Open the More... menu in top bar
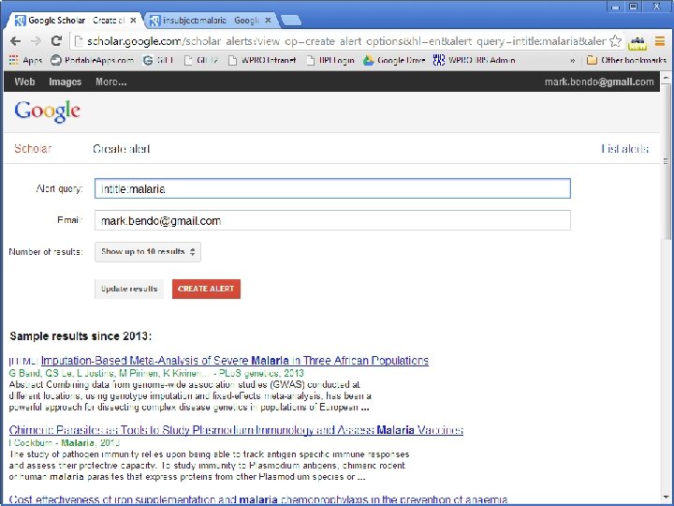This screenshot has width=674, height=506. [x=110, y=82]
